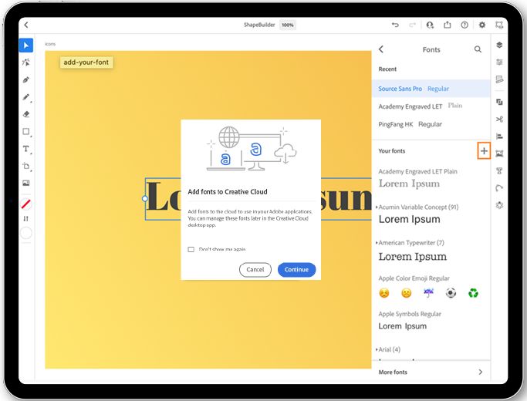
Task: Continue in the Add fonts dialog
Action: pyautogui.click(x=296, y=270)
